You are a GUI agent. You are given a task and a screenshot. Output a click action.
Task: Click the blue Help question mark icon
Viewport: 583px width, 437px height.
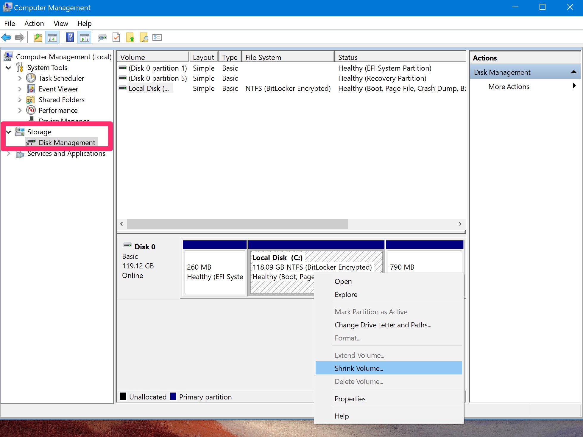[x=70, y=38]
